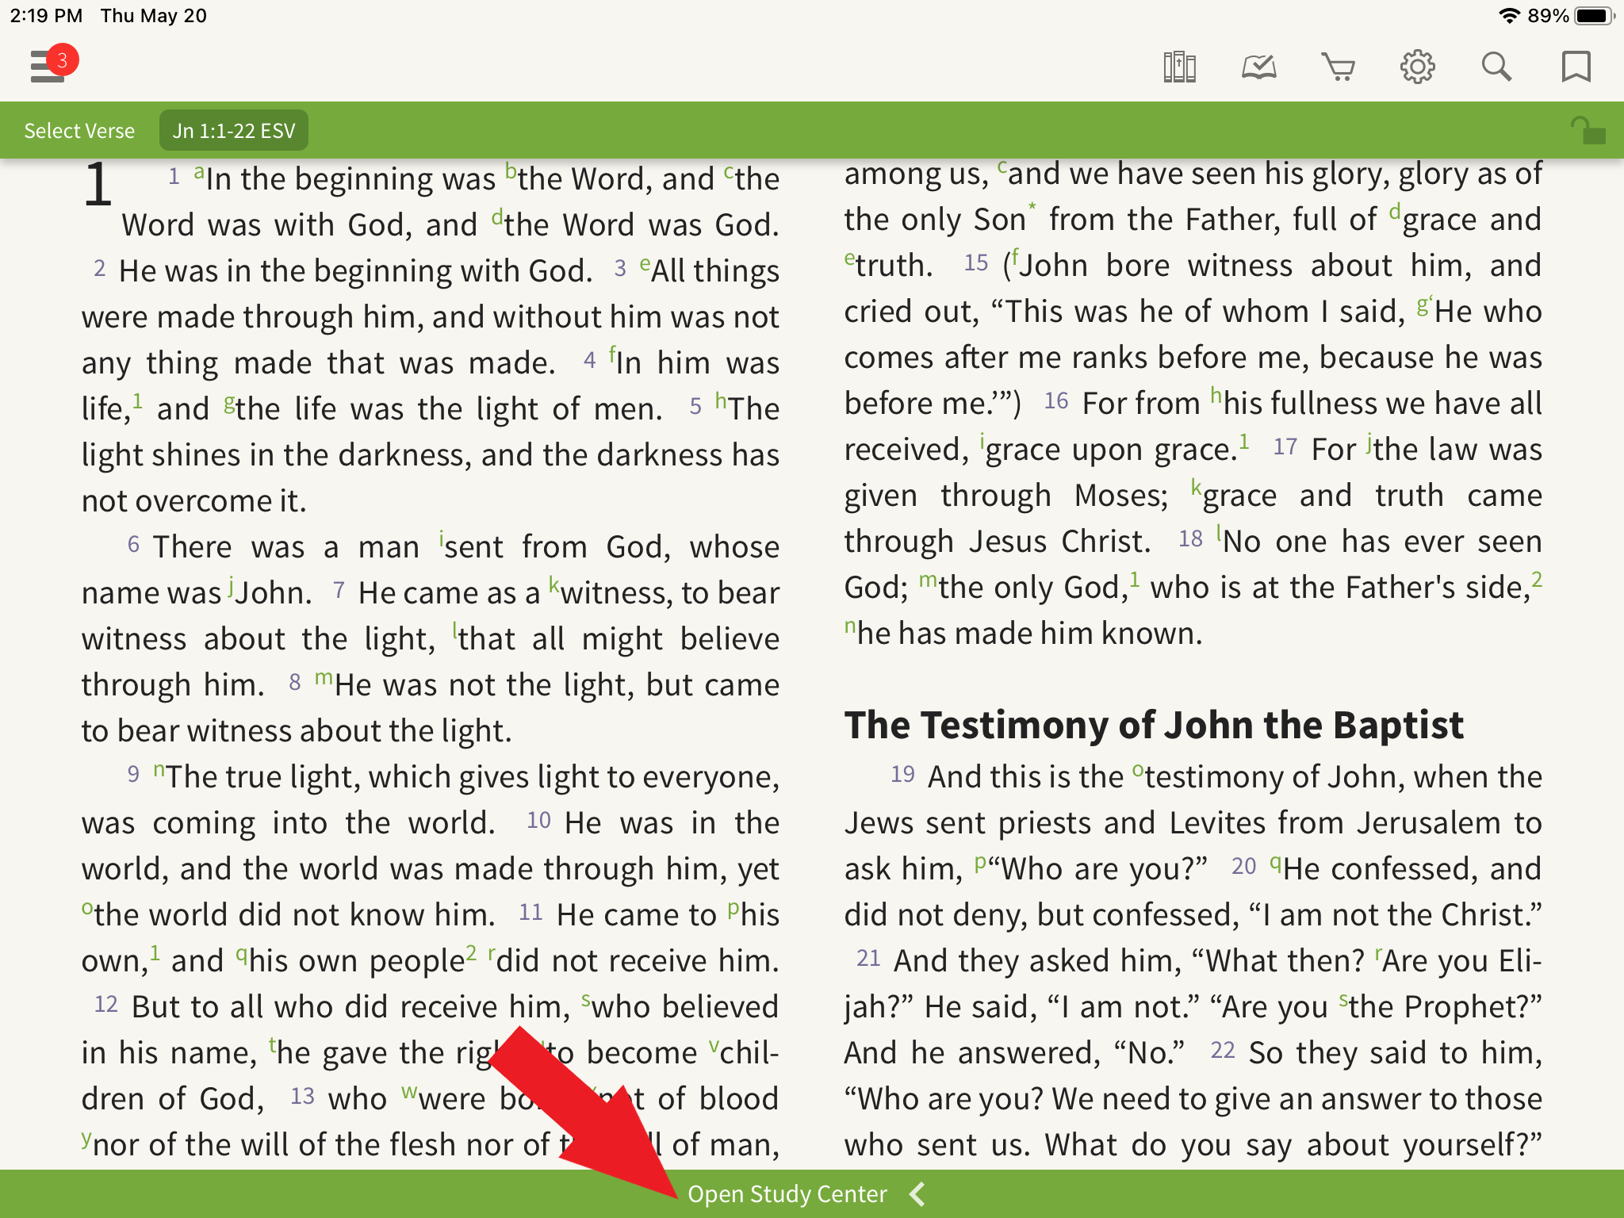Viewport: 1624px width, 1218px height.
Task: Tap footnote 2 after 'his own people'
Action: point(471,952)
